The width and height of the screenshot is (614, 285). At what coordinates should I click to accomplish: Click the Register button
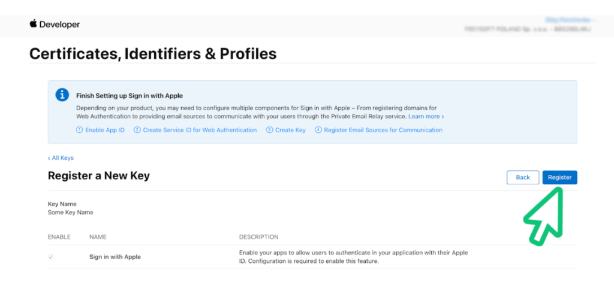point(559,177)
